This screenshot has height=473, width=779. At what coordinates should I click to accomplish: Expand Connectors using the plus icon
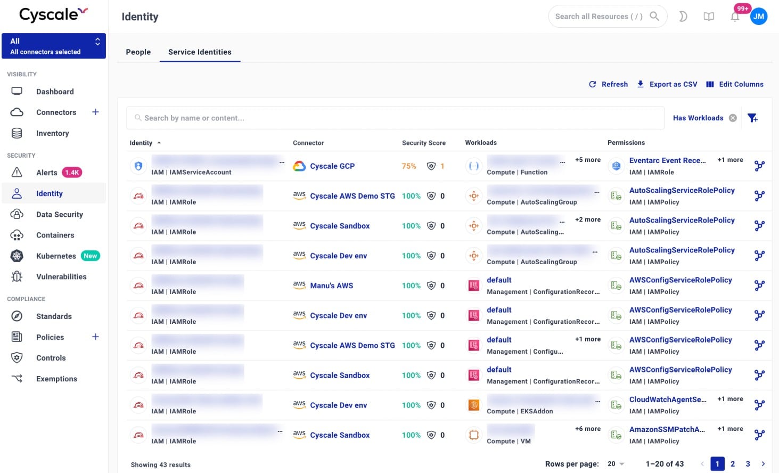point(95,112)
